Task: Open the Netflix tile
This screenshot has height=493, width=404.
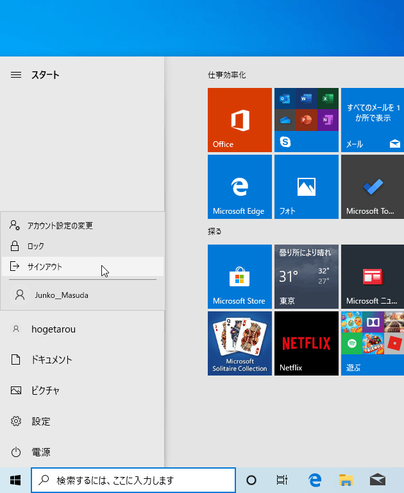Action: coord(307,343)
